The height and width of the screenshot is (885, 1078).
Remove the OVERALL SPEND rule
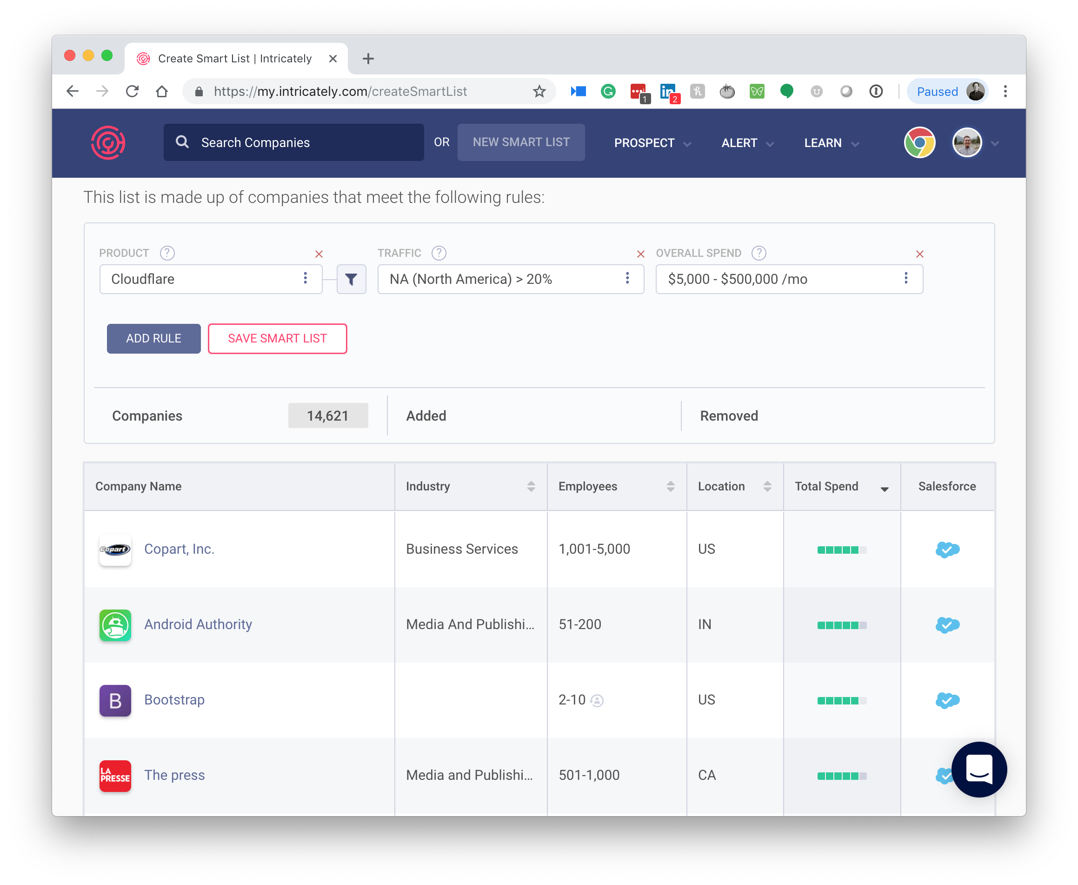pyautogui.click(x=919, y=254)
